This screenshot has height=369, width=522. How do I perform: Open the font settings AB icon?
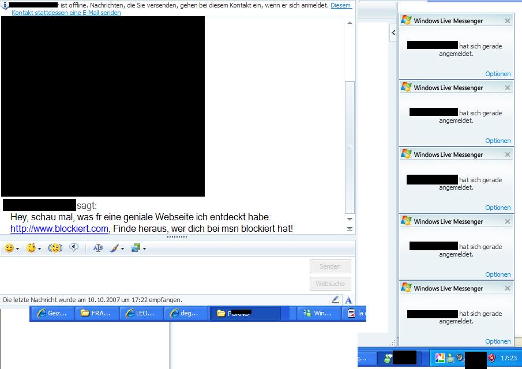click(x=98, y=248)
